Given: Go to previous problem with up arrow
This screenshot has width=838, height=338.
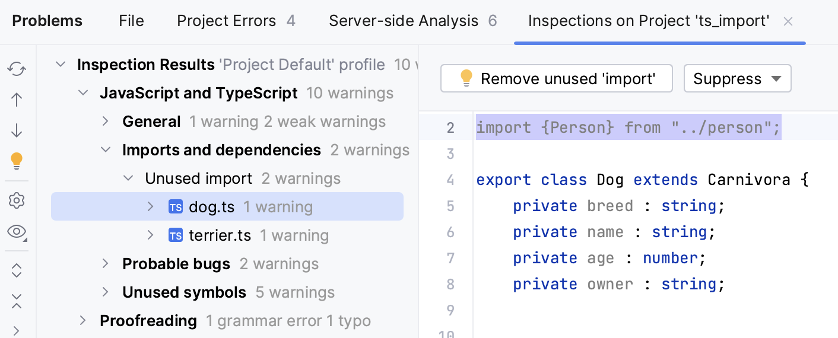Looking at the screenshot, I should pos(17,100).
